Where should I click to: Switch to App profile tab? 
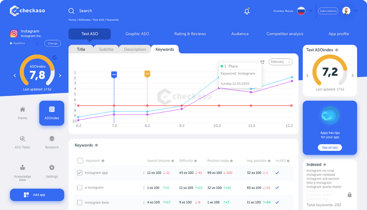(x=339, y=34)
